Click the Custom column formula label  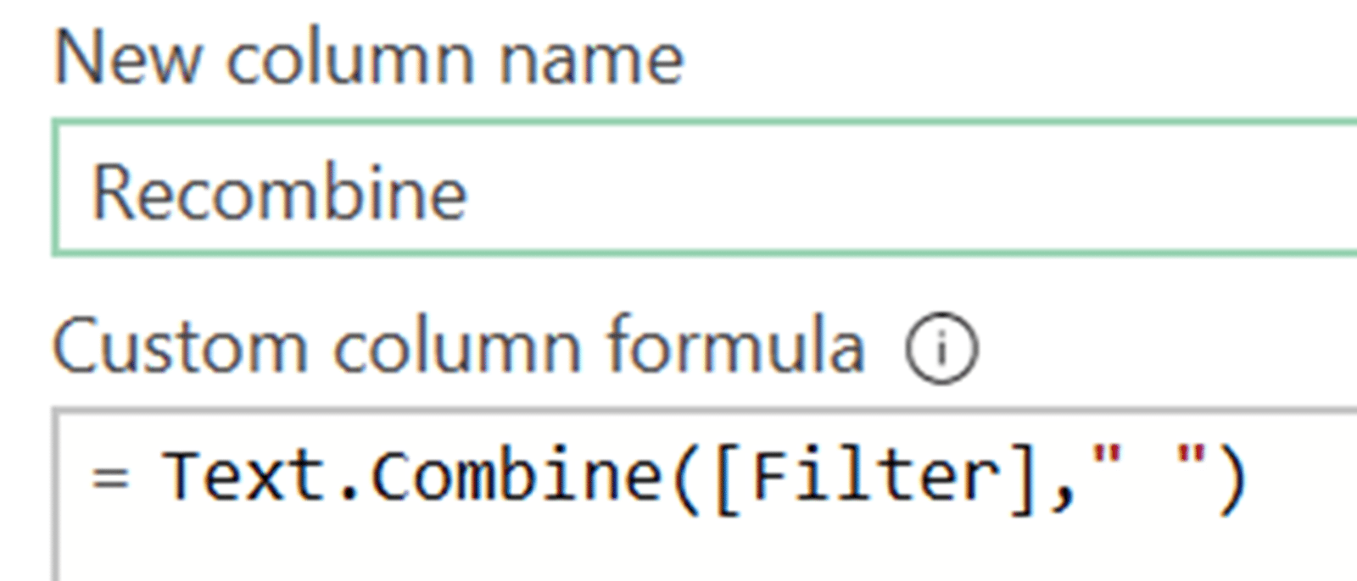[458, 347]
